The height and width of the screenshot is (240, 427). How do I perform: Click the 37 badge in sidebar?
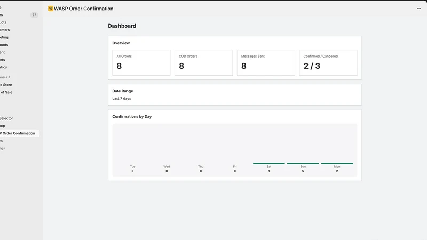coord(34,15)
